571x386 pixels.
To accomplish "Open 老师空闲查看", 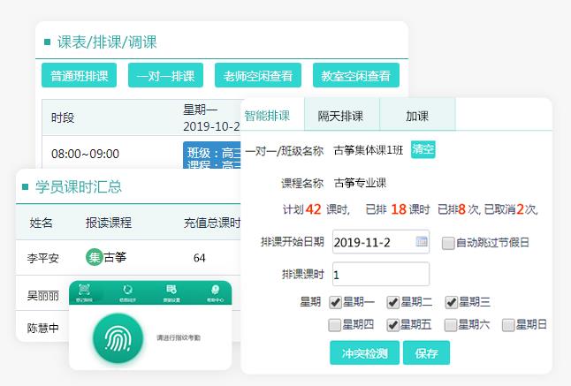I will pos(258,75).
